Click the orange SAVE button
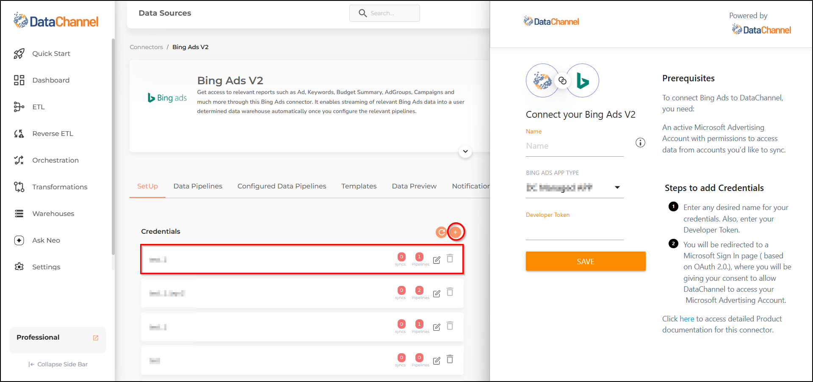The height and width of the screenshot is (382, 813). [x=586, y=261]
